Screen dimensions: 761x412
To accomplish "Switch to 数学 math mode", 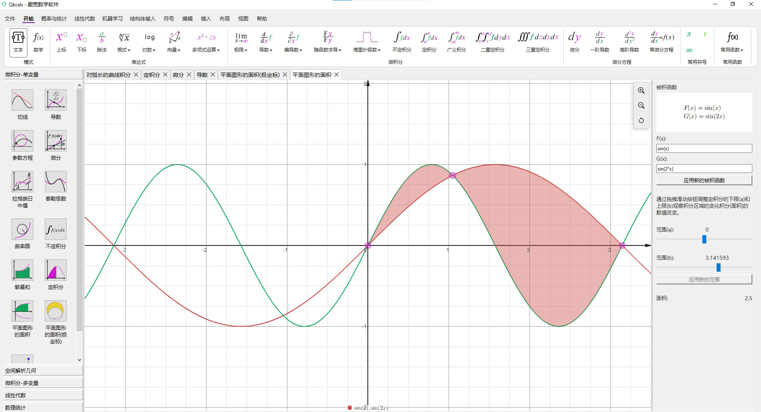I will coord(38,42).
